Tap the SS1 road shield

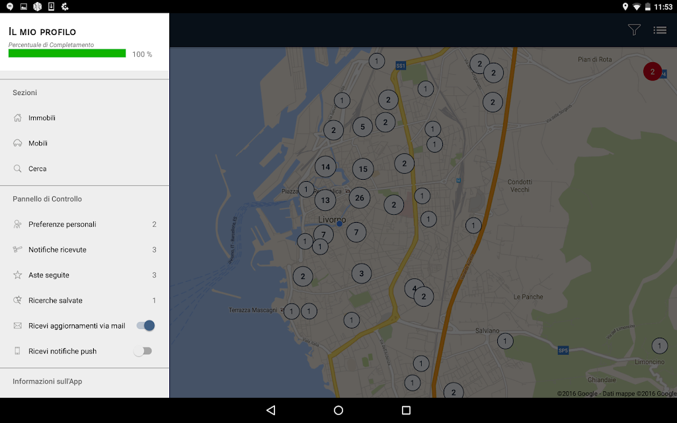pyautogui.click(x=401, y=65)
